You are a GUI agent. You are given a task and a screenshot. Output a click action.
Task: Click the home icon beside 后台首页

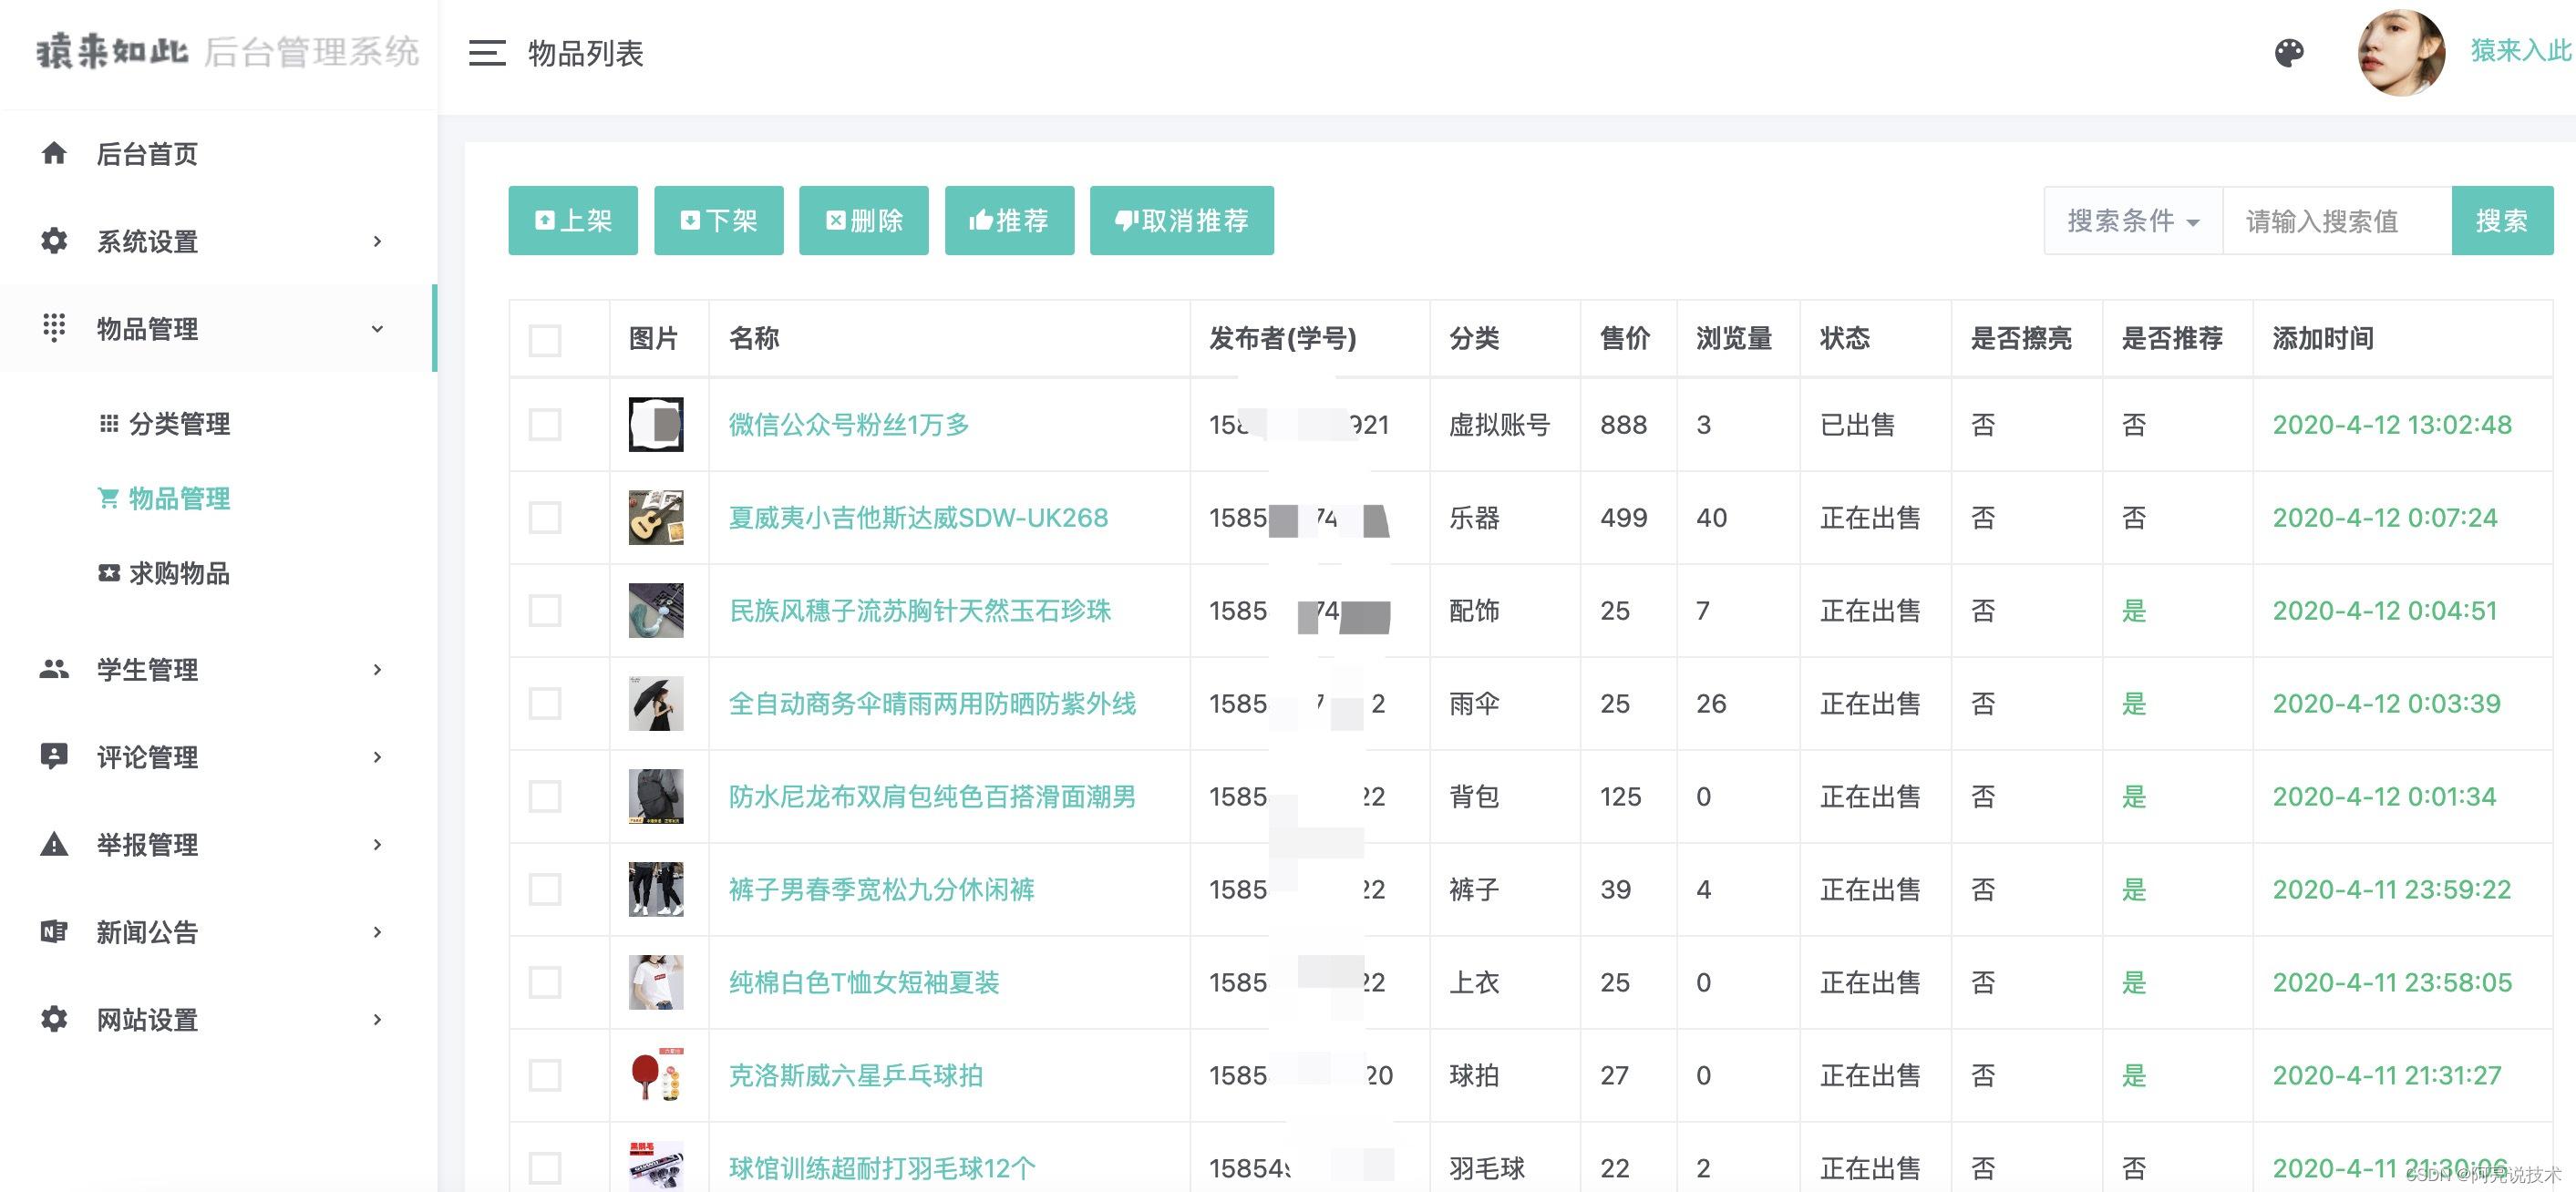[54, 153]
